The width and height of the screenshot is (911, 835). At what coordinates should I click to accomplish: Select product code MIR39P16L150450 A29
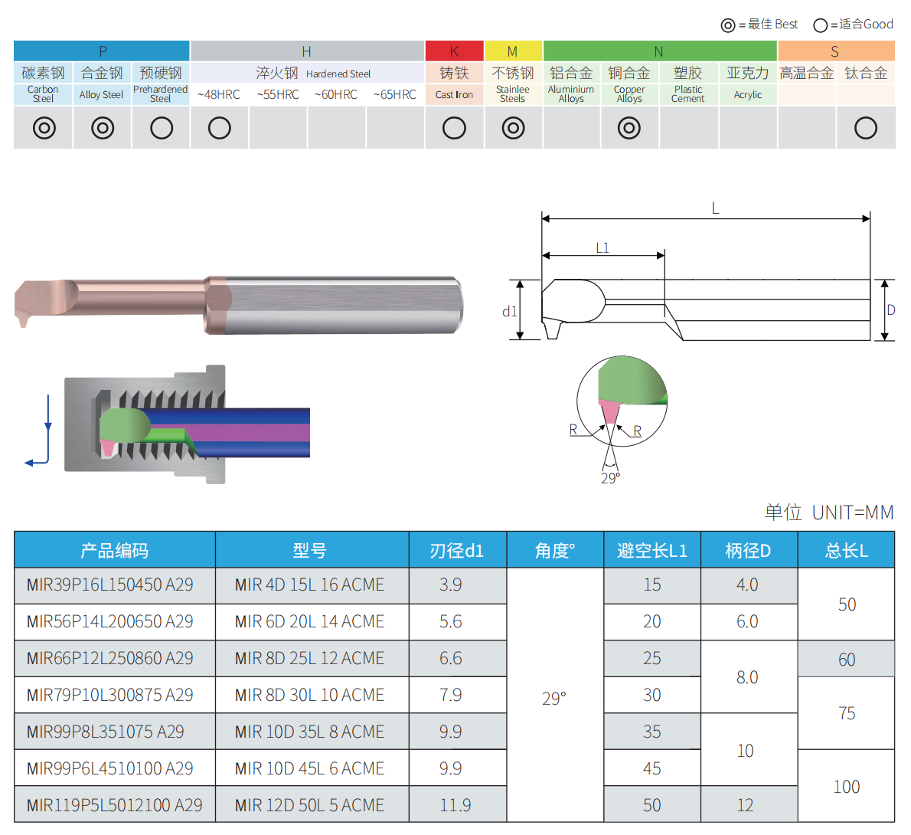tap(109, 585)
